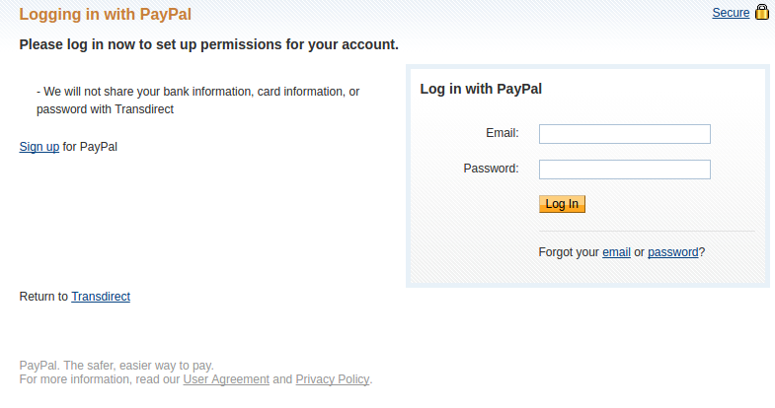
Task: Open the User Agreement link
Action: pyautogui.click(x=226, y=379)
